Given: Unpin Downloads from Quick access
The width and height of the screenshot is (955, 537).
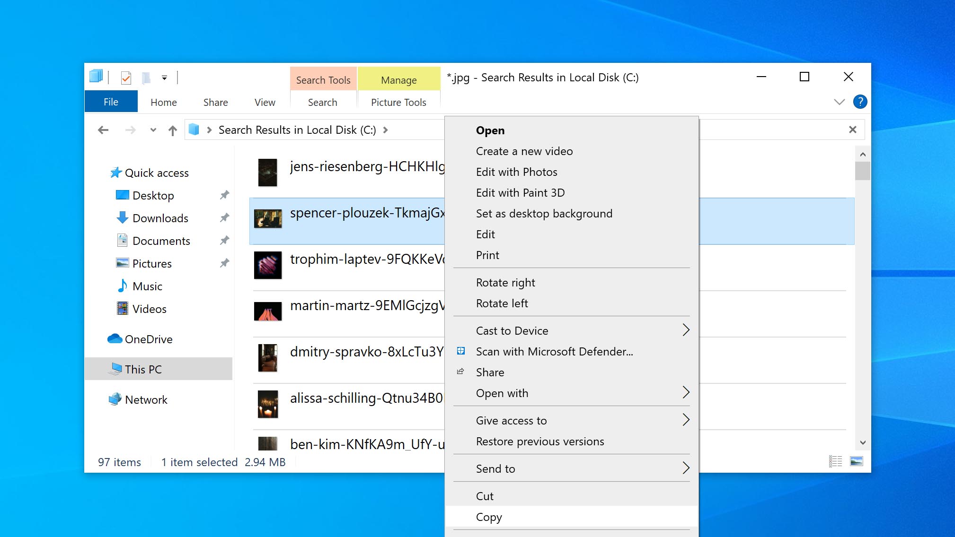Looking at the screenshot, I should click(x=224, y=217).
